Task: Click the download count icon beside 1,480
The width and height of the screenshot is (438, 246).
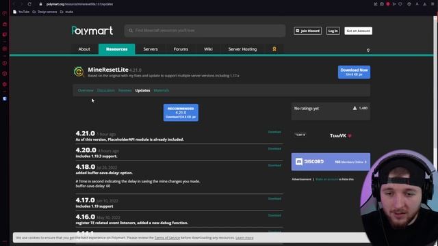Action: point(355,108)
